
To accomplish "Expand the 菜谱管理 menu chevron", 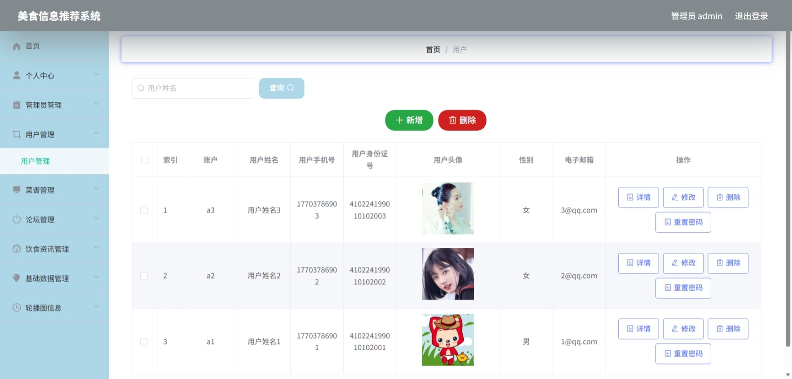I will pyautogui.click(x=96, y=189).
